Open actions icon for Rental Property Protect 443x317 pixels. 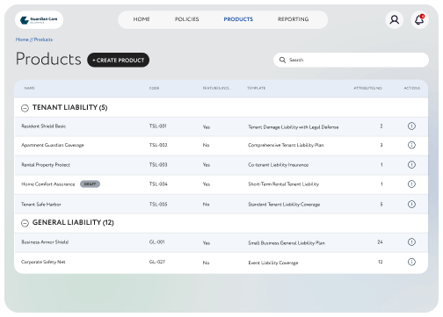point(411,165)
